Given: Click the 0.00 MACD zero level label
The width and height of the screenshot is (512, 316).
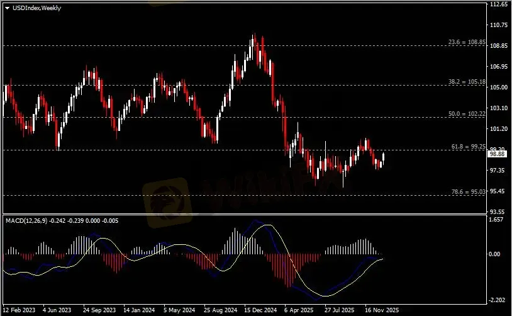Looking at the screenshot, I should tap(497, 254).
